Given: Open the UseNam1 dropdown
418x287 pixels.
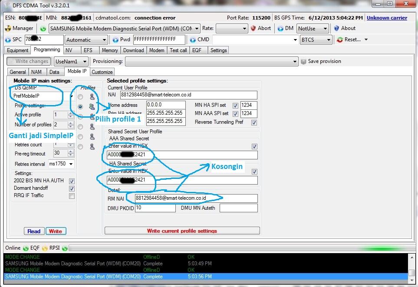Looking at the screenshot, I should pos(85,62).
